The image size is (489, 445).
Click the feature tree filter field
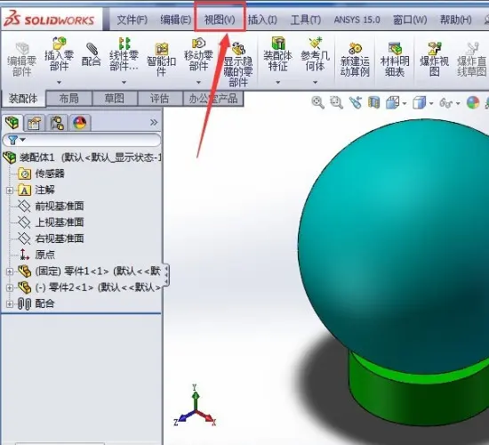point(82,140)
